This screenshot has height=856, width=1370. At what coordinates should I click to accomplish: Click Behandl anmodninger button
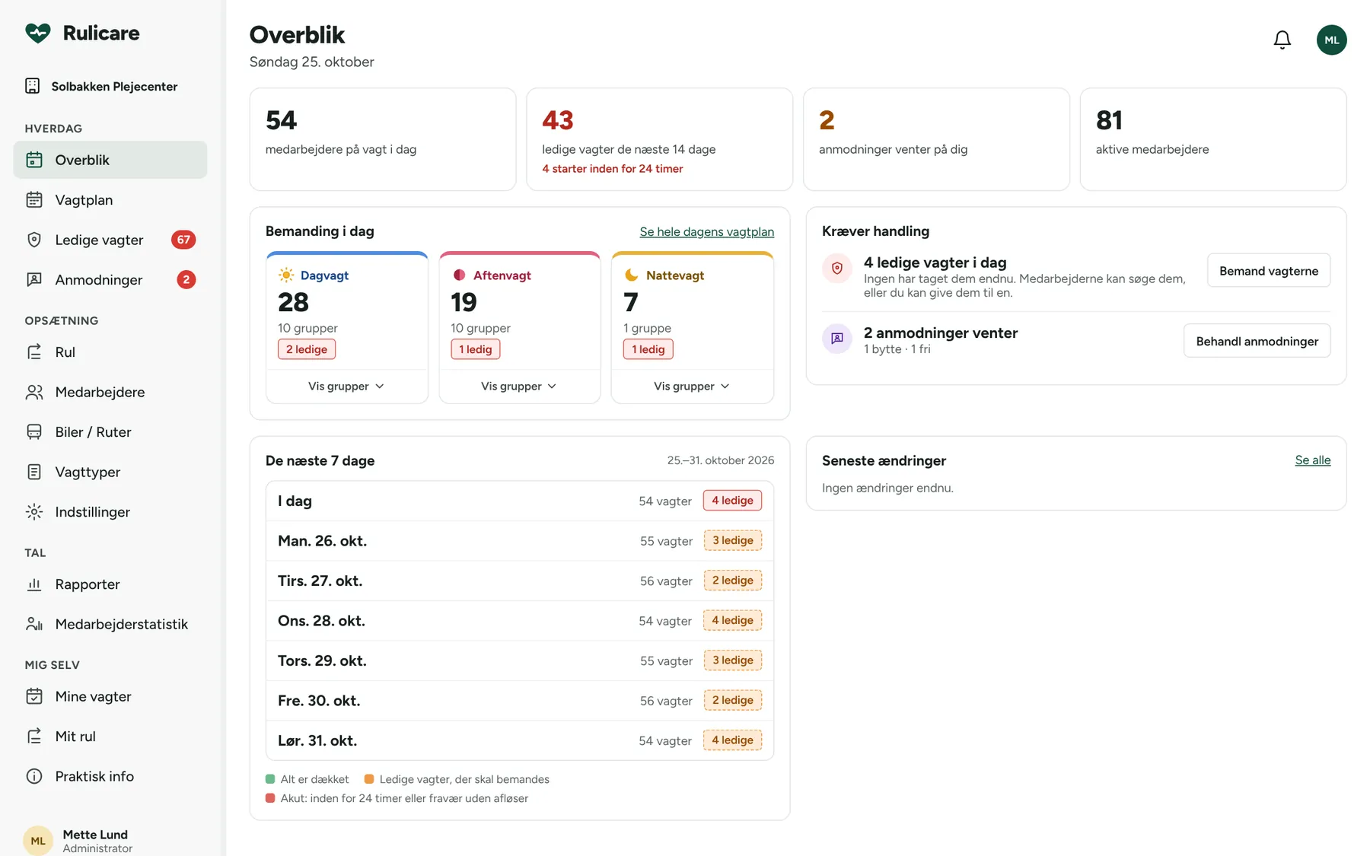[x=1257, y=340]
